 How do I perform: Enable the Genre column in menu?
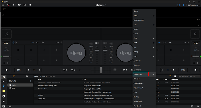click(144, 34)
